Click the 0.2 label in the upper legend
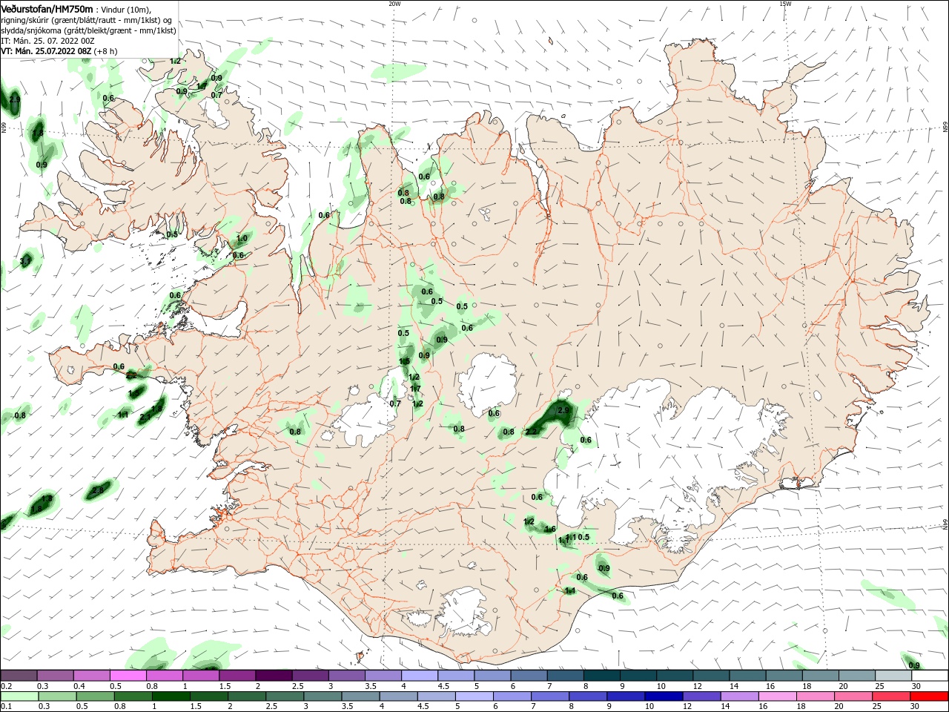This screenshot has width=949, height=712. click(6, 686)
